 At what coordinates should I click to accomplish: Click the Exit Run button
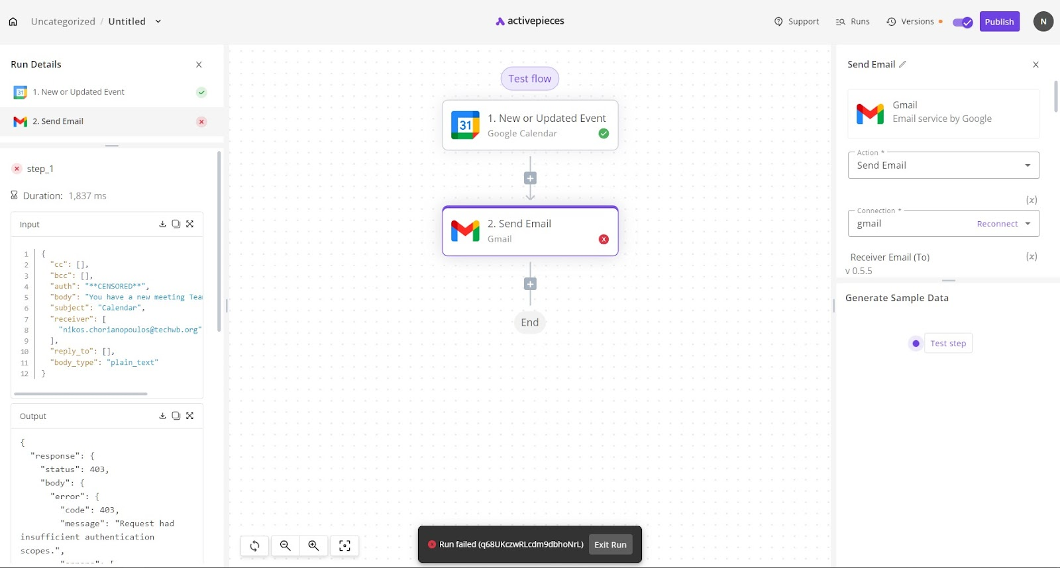pos(610,545)
